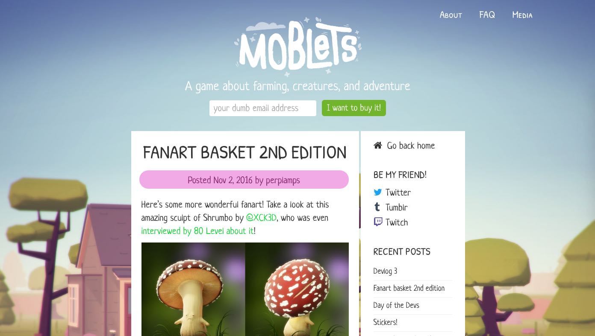Click the Tumblr logo icon
The width and height of the screenshot is (595, 336).
[377, 207]
